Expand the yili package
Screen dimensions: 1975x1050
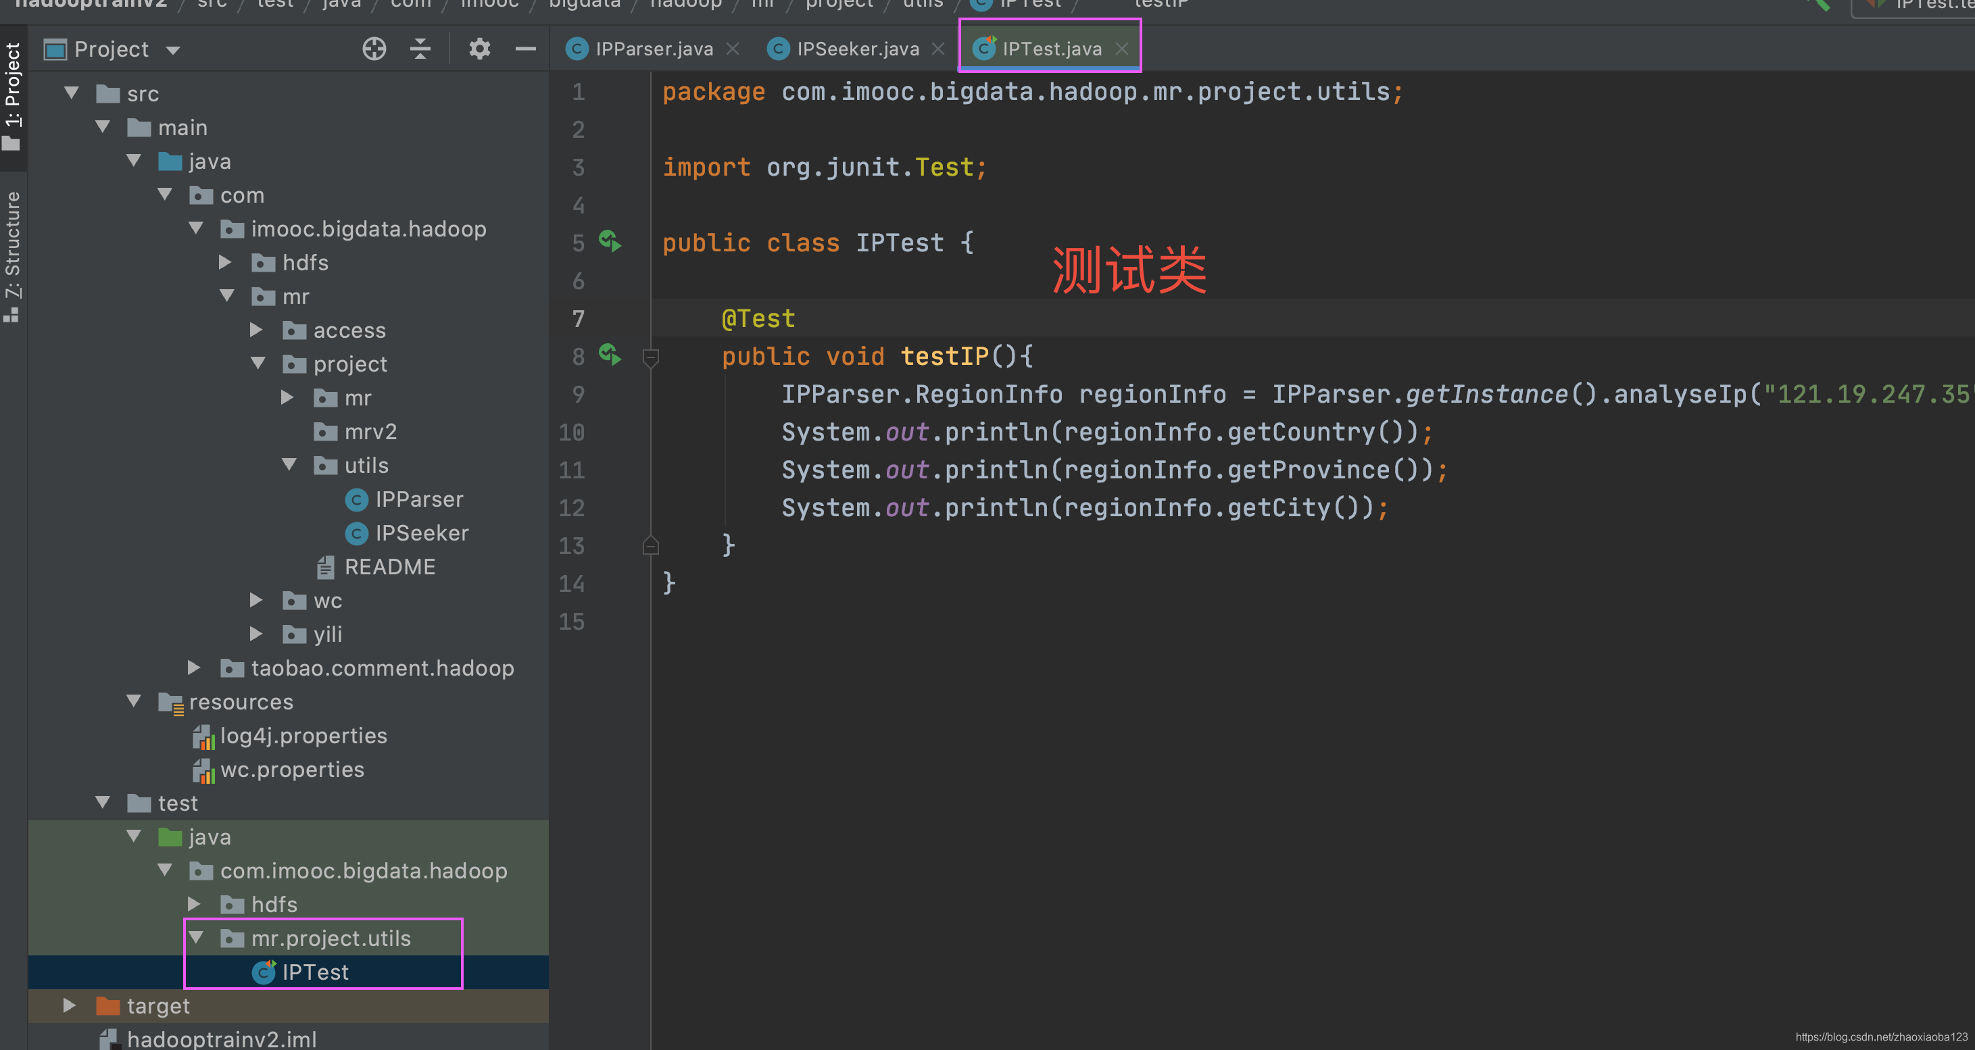point(257,633)
